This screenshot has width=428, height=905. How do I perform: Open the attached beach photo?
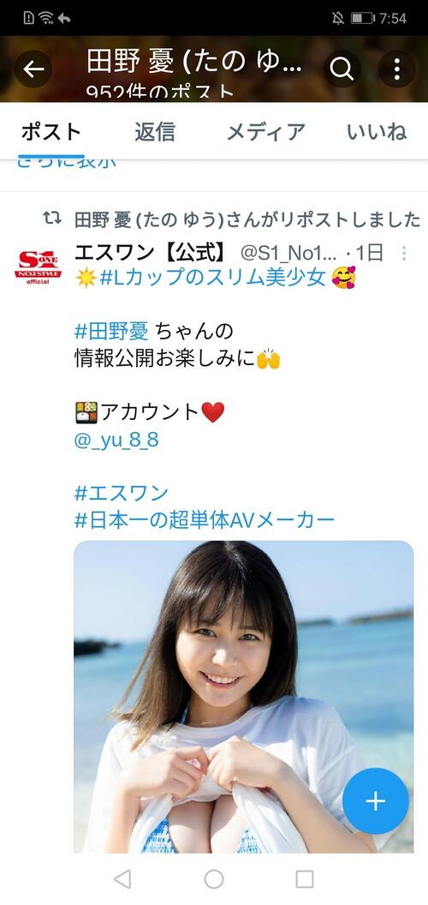243,697
